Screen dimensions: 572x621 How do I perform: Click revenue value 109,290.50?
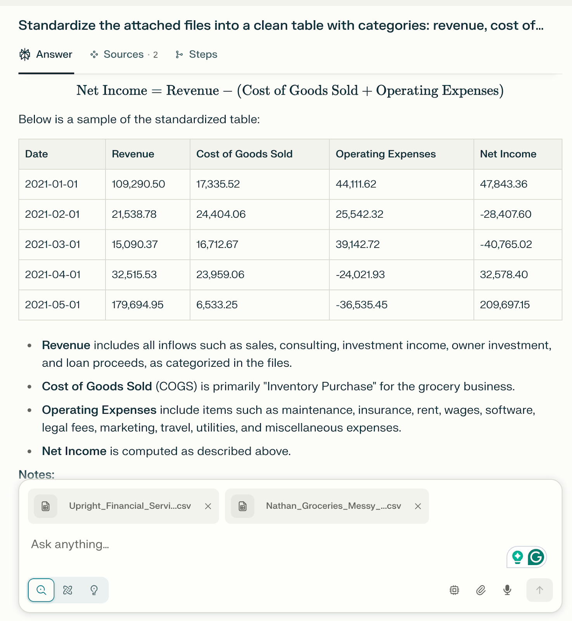pyautogui.click(x=138, y=184)
